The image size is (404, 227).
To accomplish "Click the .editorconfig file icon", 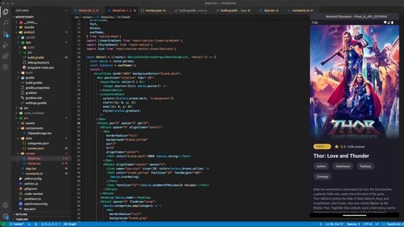I will coord(21,178).
